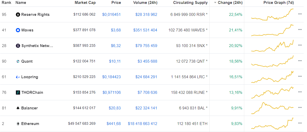Viewport: 307px width, 132px height.
Task: Click Waves price $3,68
Action: (x=116, y=30)
